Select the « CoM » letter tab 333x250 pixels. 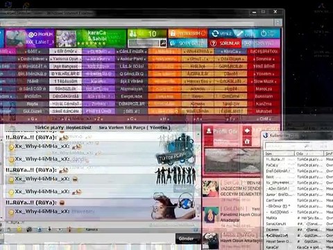(264, 119)
